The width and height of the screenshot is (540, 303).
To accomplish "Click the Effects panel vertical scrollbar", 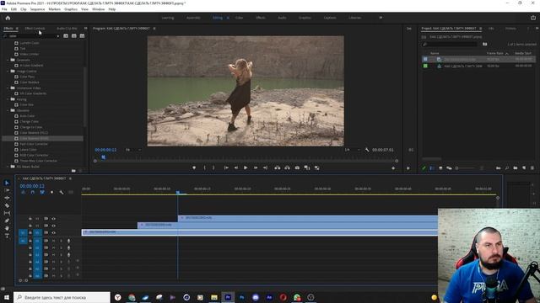I will click(84, 97).
